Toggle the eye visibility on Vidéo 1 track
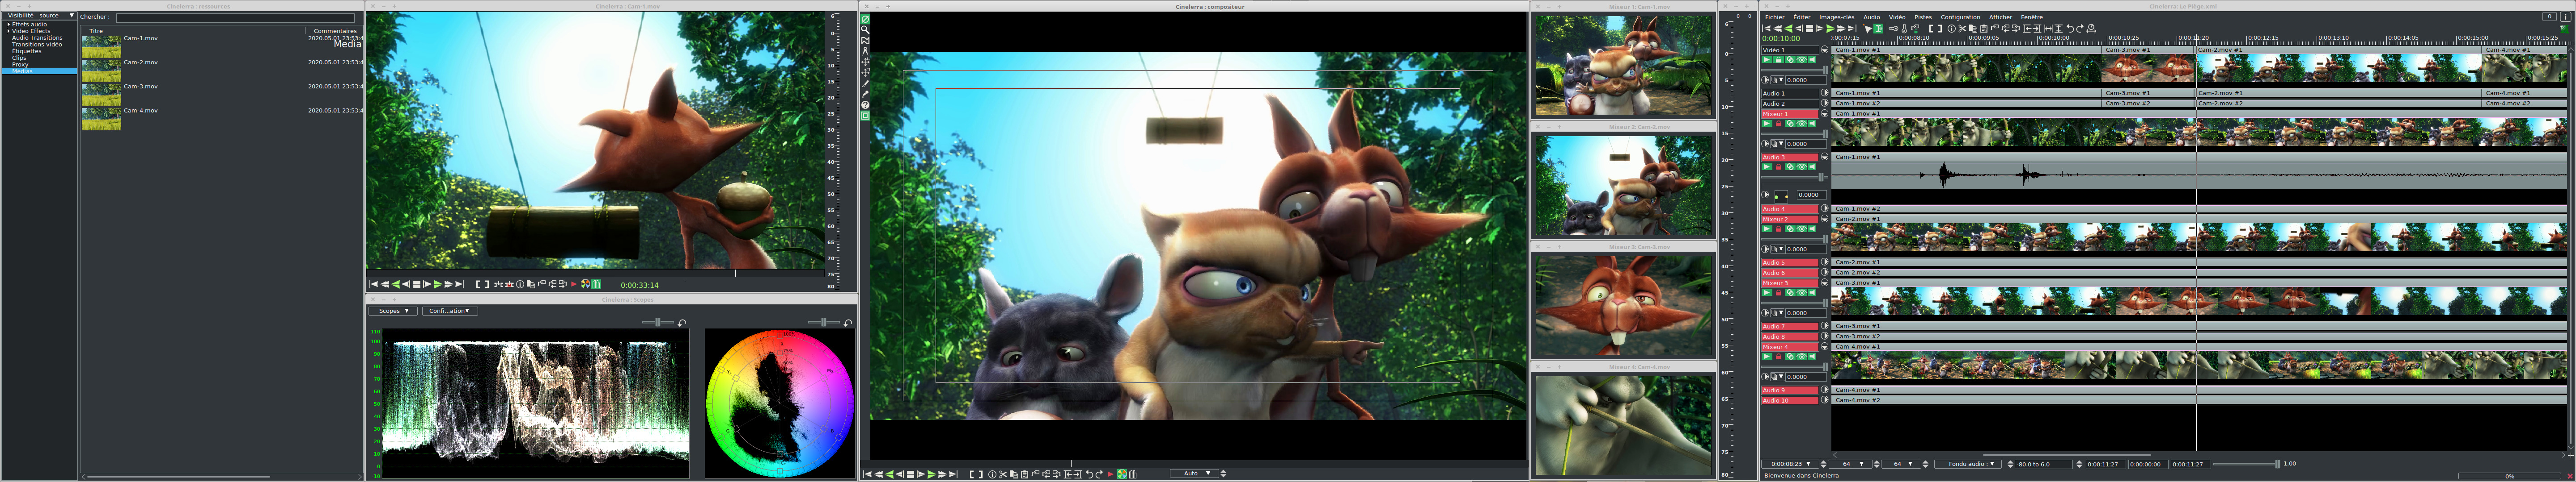Image resolution: width=2576 pixels, height=482 pixels. click(x=1802, y=60)
